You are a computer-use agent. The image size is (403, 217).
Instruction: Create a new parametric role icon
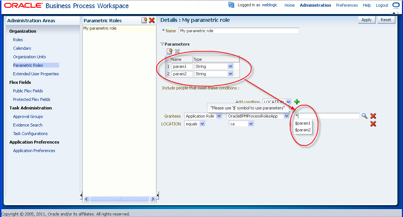point(144,20)
